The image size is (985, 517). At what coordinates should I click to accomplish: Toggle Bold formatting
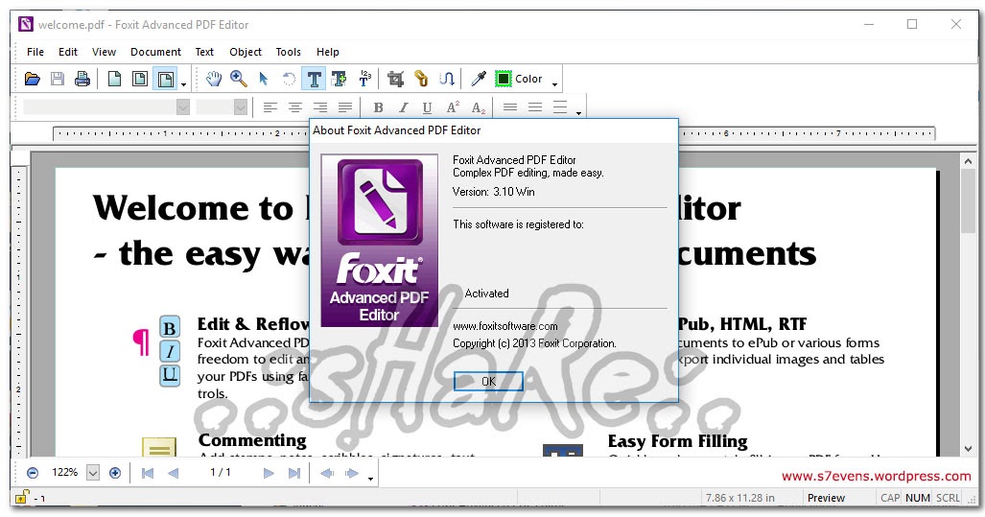(x=378, y=108)
